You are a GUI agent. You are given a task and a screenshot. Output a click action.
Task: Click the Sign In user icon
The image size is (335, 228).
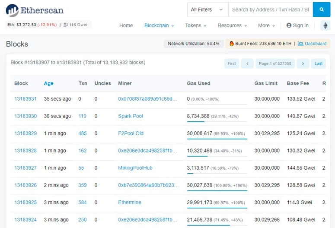point(289,25)
